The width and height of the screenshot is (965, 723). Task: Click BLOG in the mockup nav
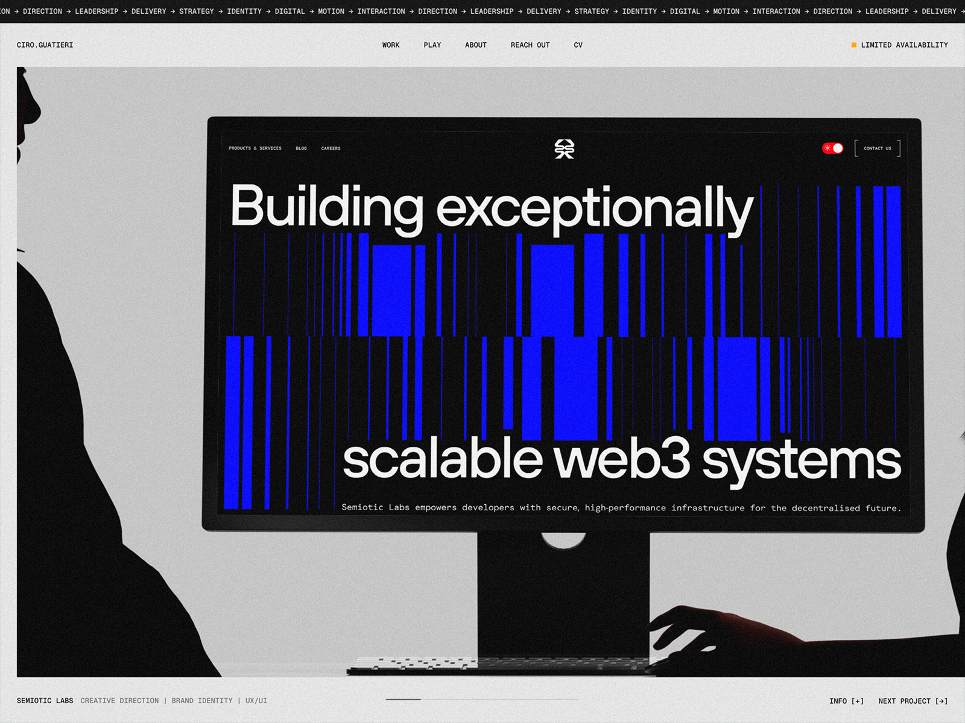(x=301, y=148)
